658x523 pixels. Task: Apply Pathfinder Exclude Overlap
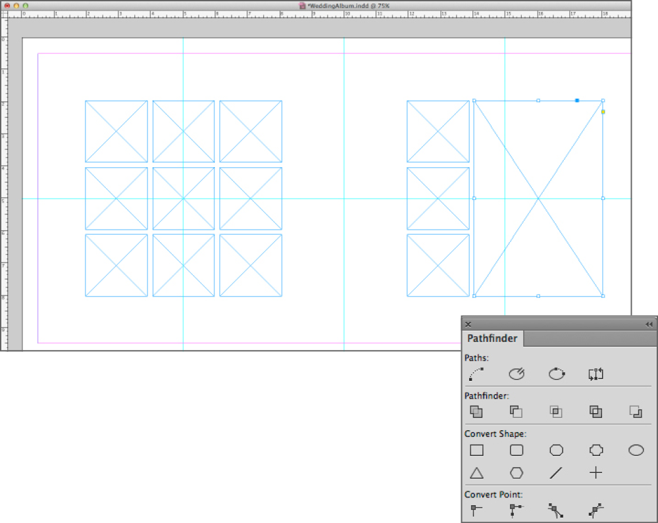(x=596, y=412)
